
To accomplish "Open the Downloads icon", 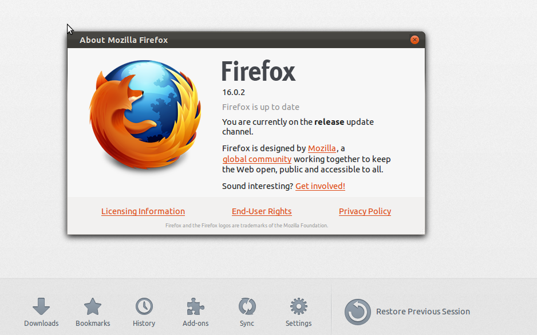I will (41, 306).
